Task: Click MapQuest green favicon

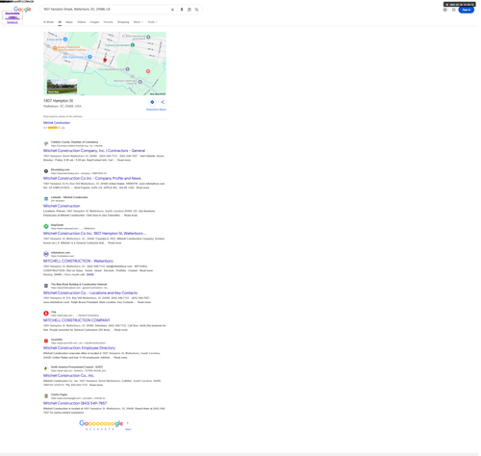Action: [46, 226]
